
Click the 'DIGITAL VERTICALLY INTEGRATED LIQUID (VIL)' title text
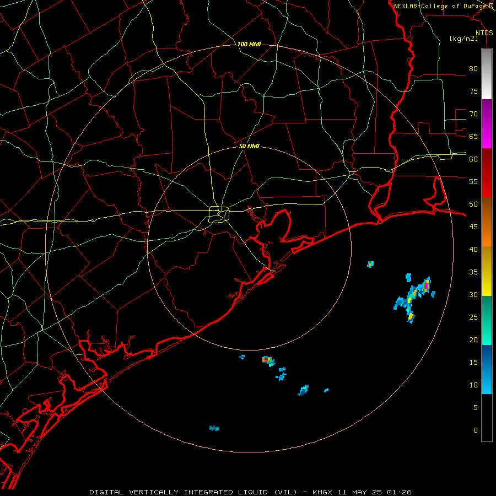coord(195,492)
